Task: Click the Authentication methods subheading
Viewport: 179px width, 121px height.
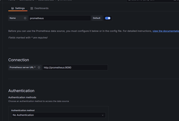Action: (22, 97)
